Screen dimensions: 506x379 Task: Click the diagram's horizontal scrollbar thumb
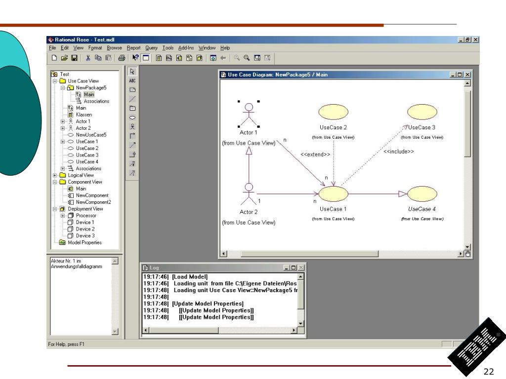309,254
